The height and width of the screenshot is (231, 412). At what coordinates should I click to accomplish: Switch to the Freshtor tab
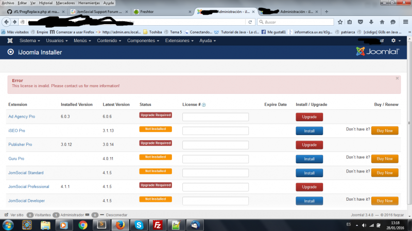pyautogui.click(x=162, y=11)
